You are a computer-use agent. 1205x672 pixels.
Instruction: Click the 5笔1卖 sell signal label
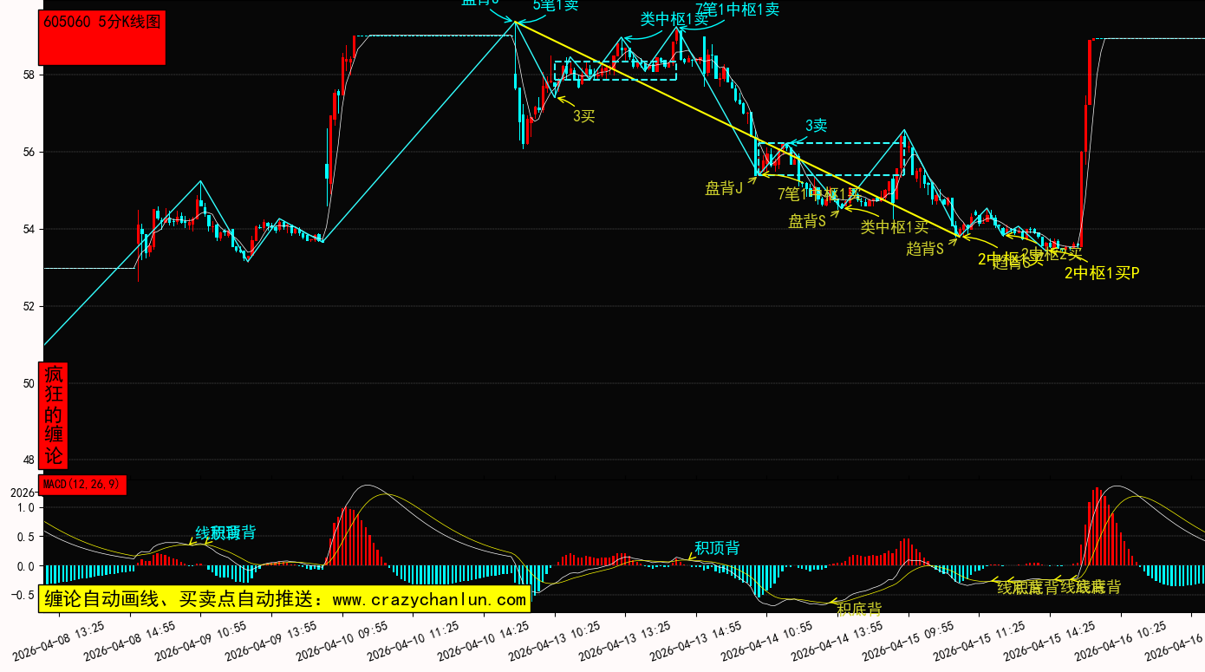(x=555, y=5)
